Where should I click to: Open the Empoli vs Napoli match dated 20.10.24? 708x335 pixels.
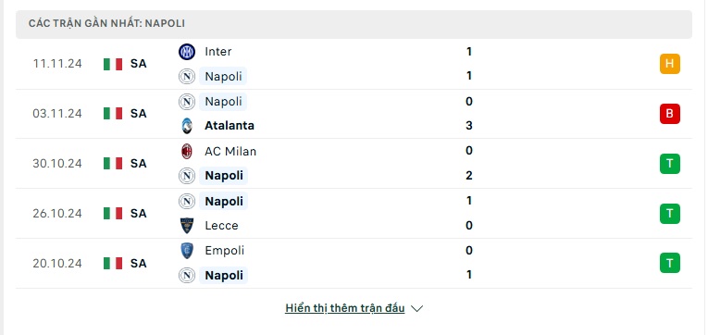pos(354,263)
